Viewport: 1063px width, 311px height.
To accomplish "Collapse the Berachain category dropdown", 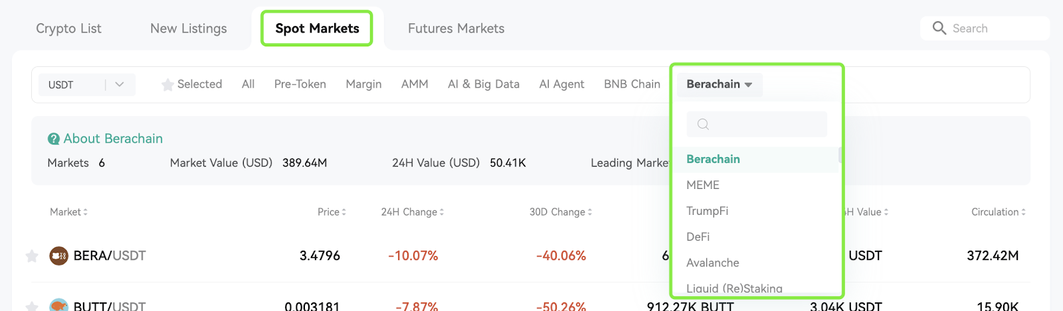I will click(720, 84).
